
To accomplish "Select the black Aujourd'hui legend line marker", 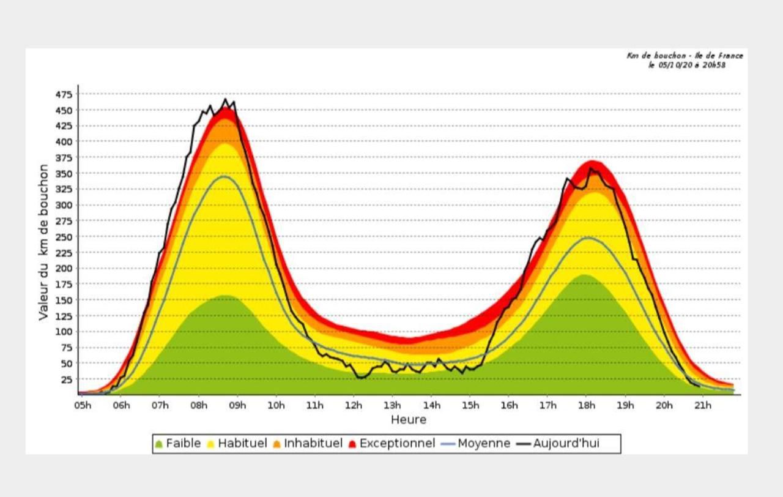I will (524, 444).
